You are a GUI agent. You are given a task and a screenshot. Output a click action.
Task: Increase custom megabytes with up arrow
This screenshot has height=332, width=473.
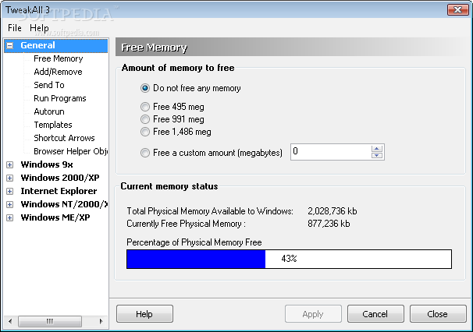(x=377, y=149)
